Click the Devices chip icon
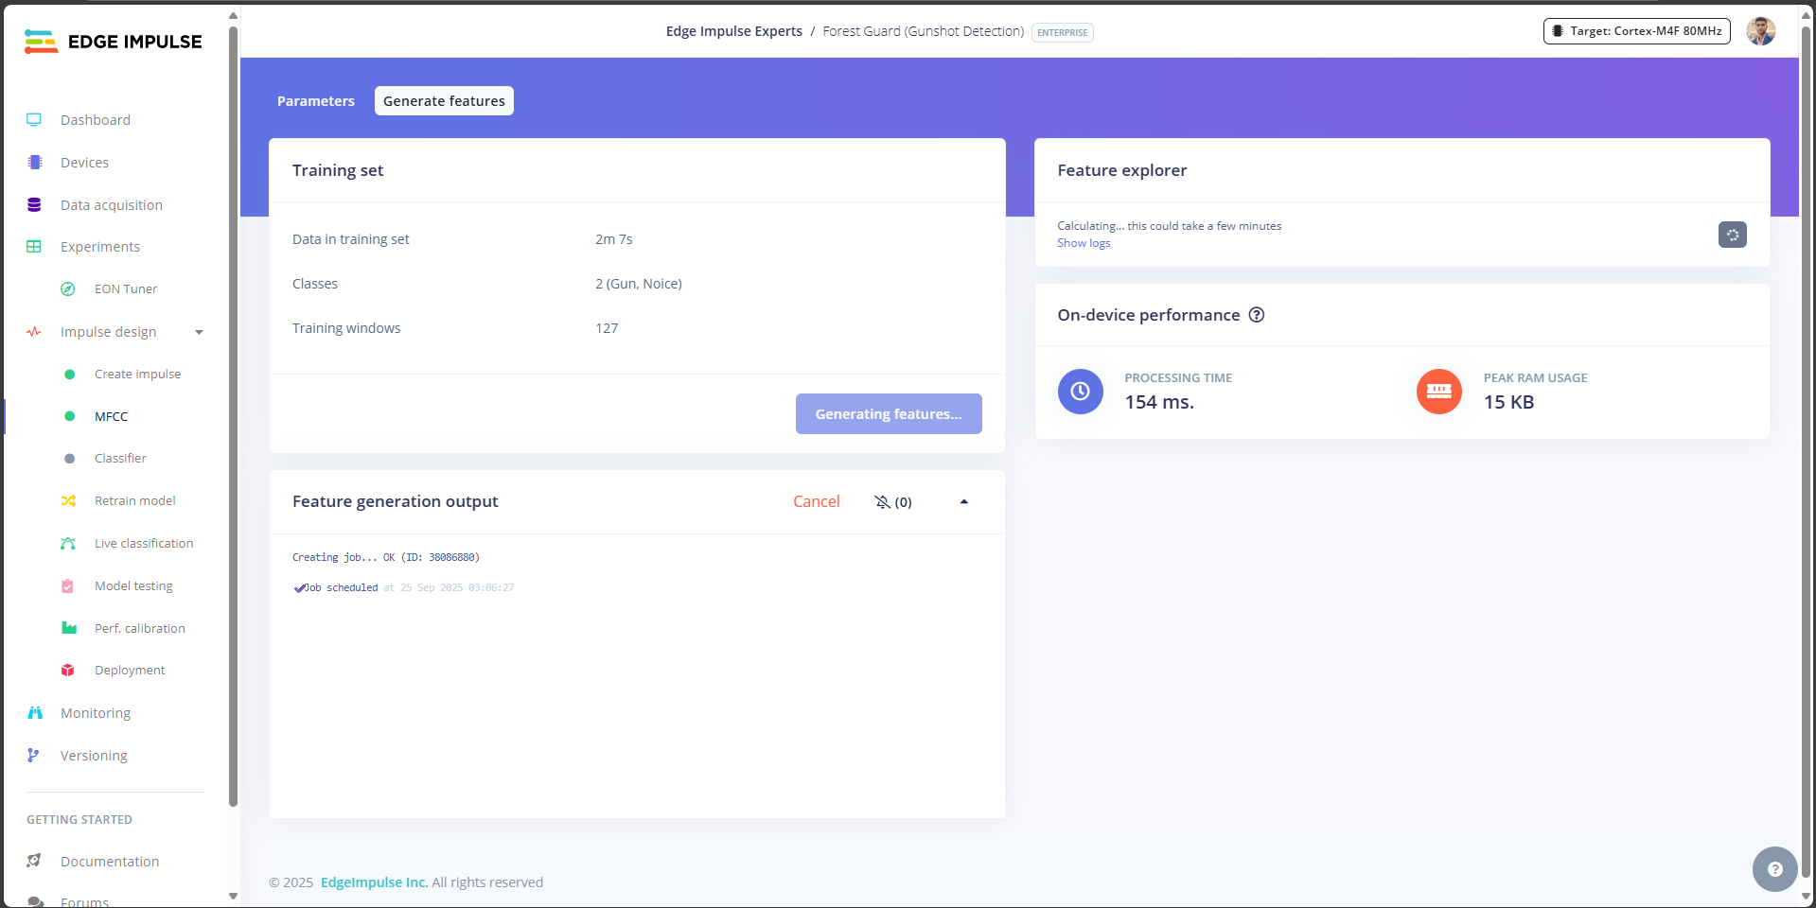Screen dimensions: 1816x908 pos(34,163)
